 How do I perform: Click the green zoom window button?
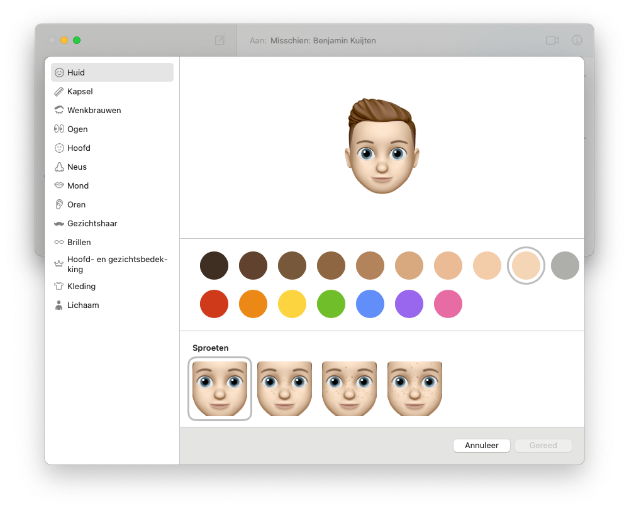[x=77, y=40]
